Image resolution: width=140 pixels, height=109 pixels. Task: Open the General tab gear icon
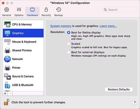[x=6, y=10]
